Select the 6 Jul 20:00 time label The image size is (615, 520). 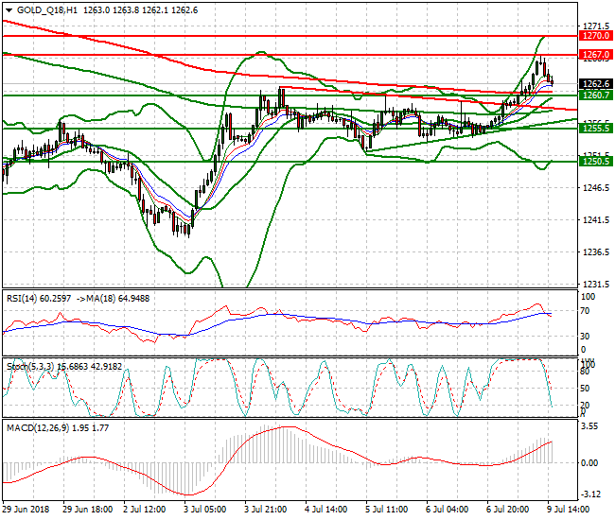tap(507, 510)
